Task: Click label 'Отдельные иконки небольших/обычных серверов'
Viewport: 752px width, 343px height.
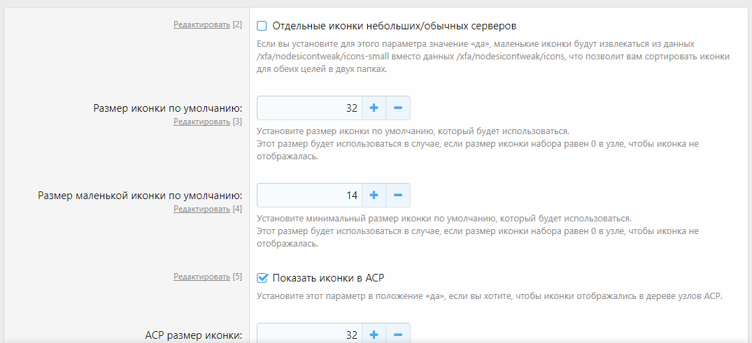Action: (x=394, y=26)
